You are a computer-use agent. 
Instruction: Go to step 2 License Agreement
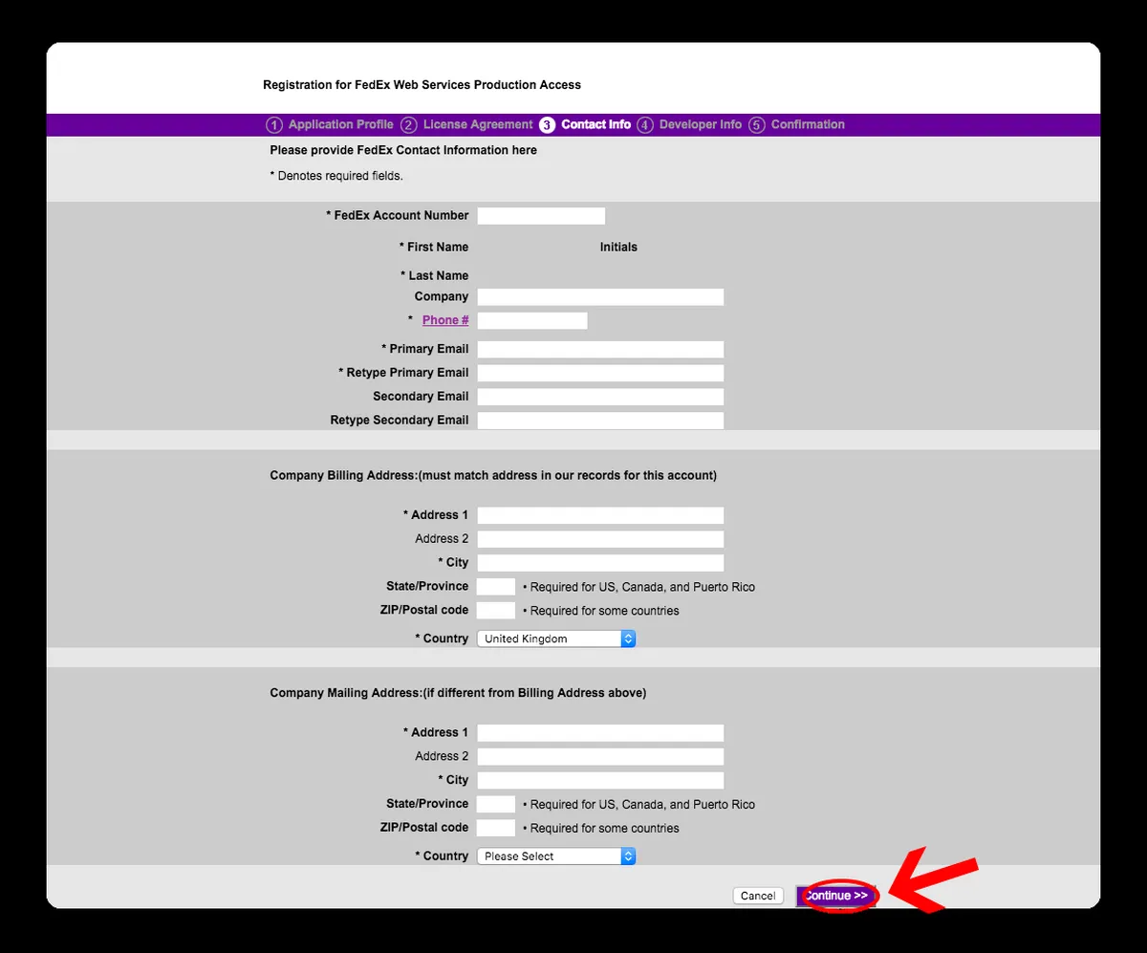[x=466, y=124]
